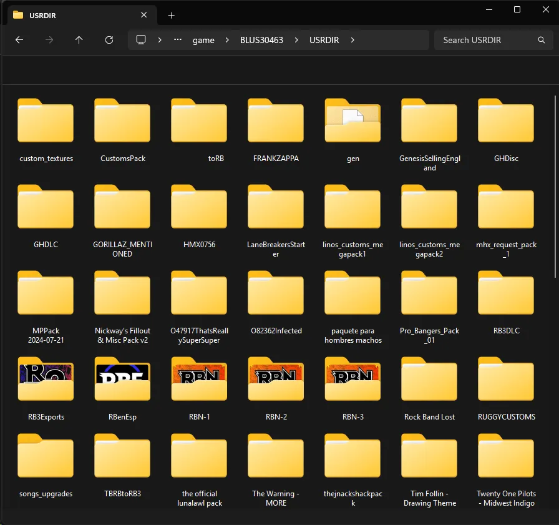Open the FRANKZAPPA folder
Screen dimensions: 559x525
coord(276,120)
